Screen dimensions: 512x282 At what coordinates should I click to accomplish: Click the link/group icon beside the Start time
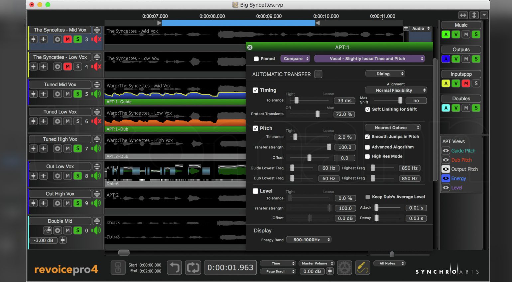[x=118, y=267]
